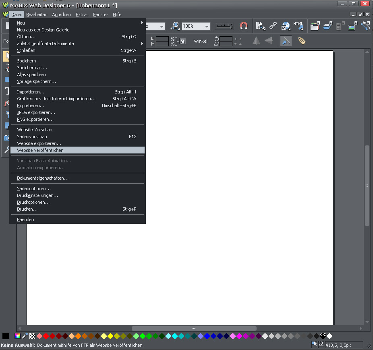Choose Neu aus der Design-Galerie
The width and height of the screenshot is (373, 350).
click(x=78, y=30)
